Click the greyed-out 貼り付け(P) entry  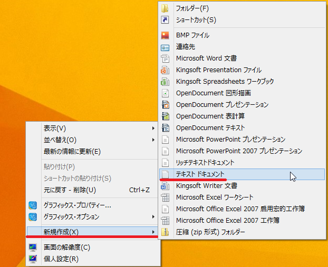[59, 167]
